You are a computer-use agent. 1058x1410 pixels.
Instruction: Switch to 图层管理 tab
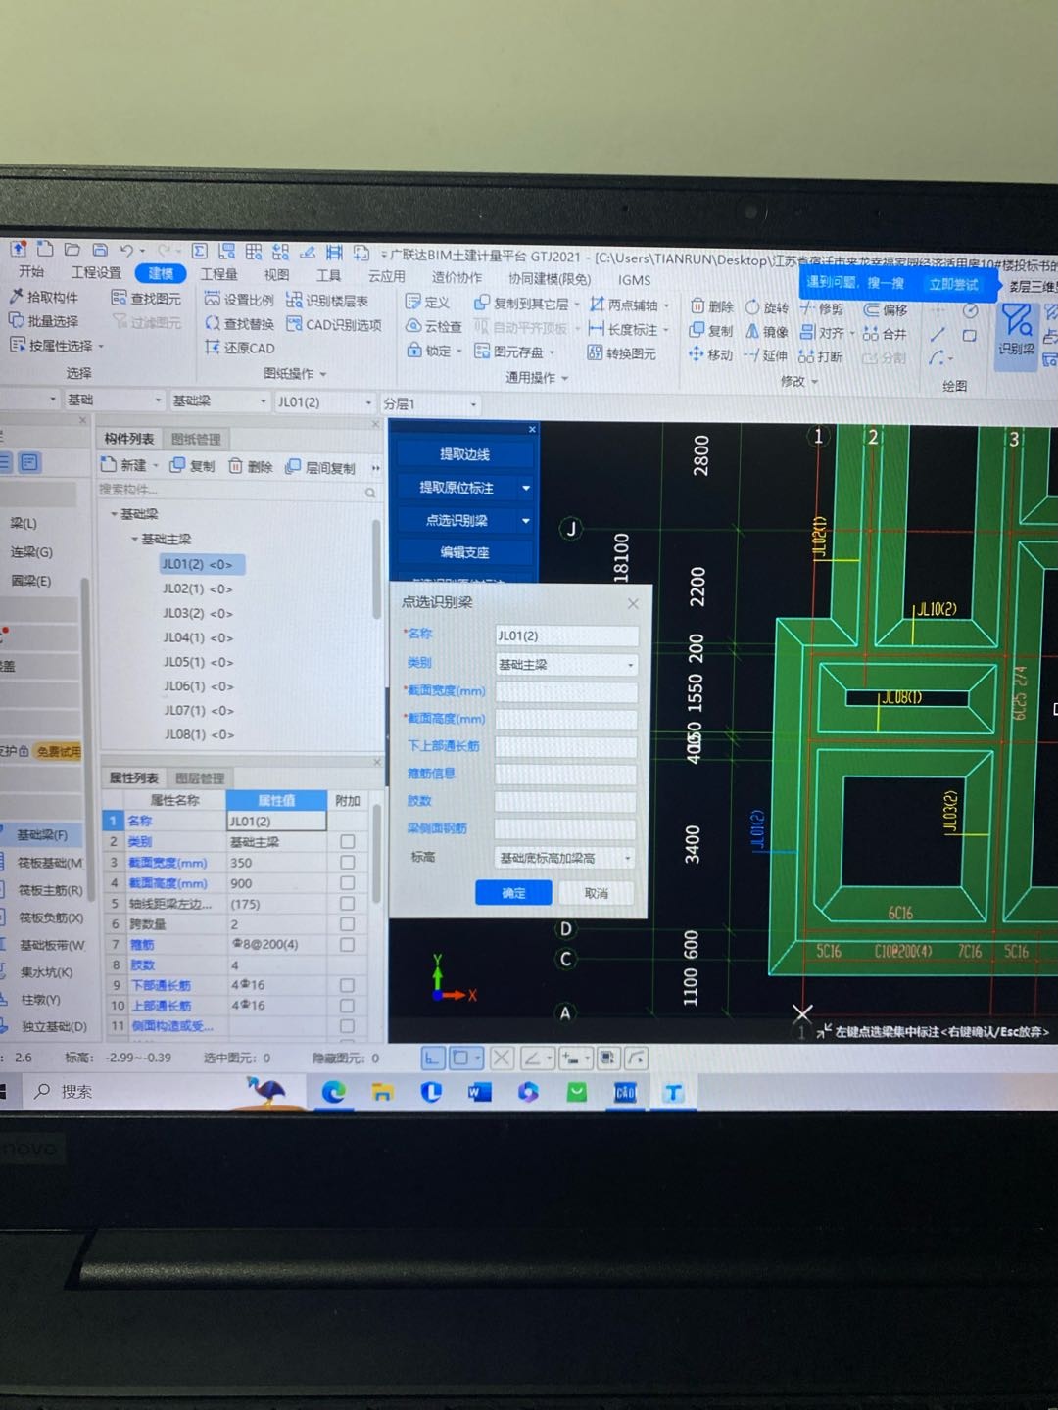pyautogui.click(x=200, y=778)
